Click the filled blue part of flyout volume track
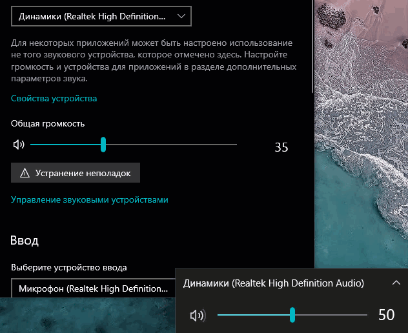Viewport: 408px width, 333px height. (x=252, y=315)
